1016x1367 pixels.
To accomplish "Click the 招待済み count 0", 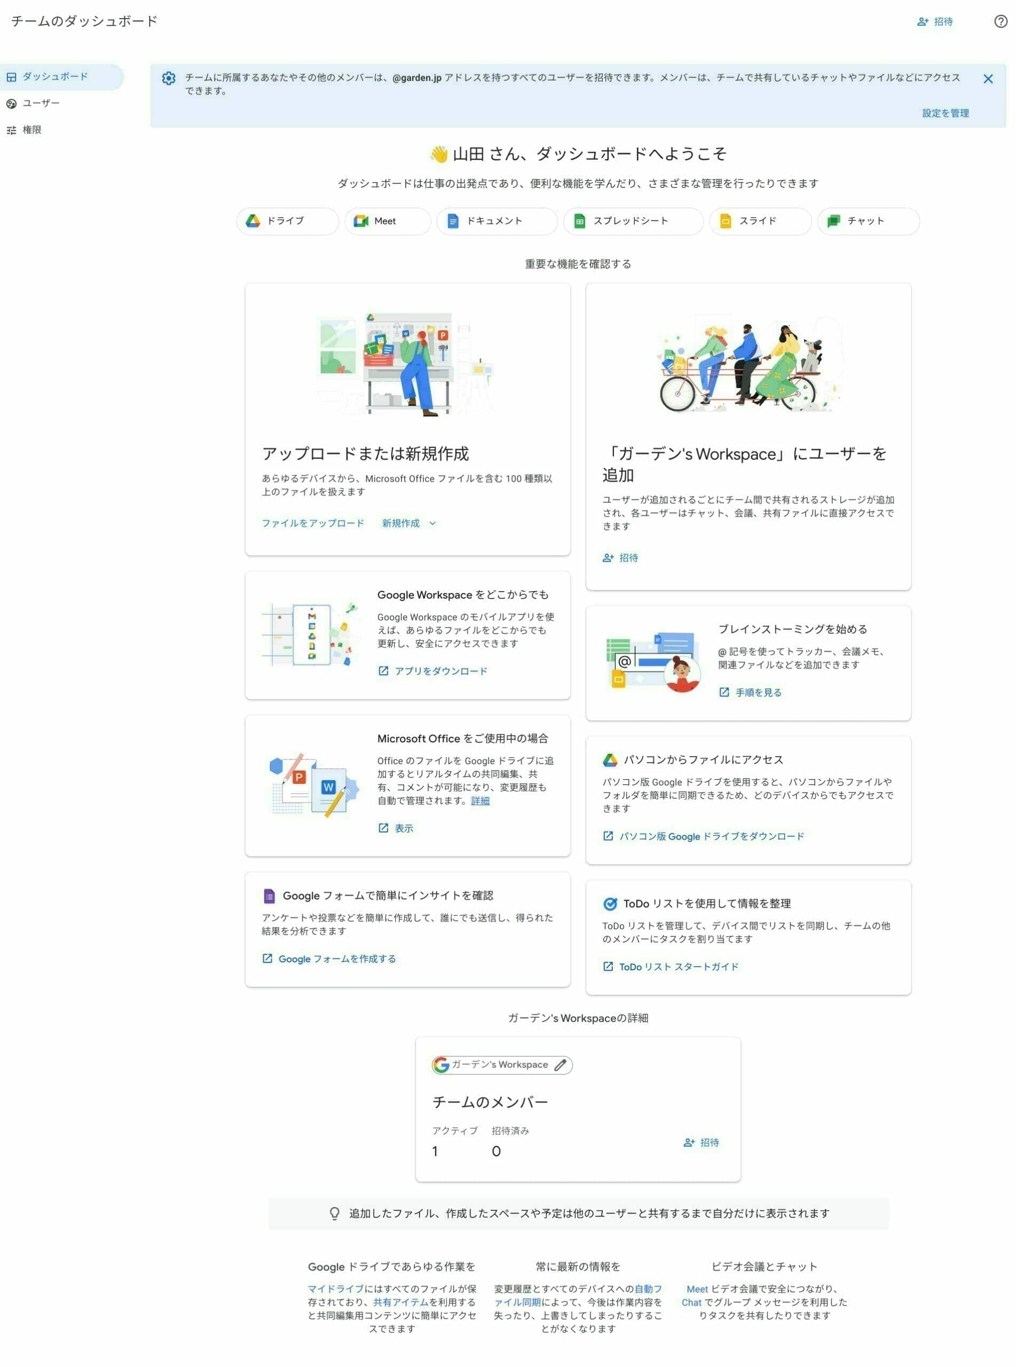I will pos(495,1151).
